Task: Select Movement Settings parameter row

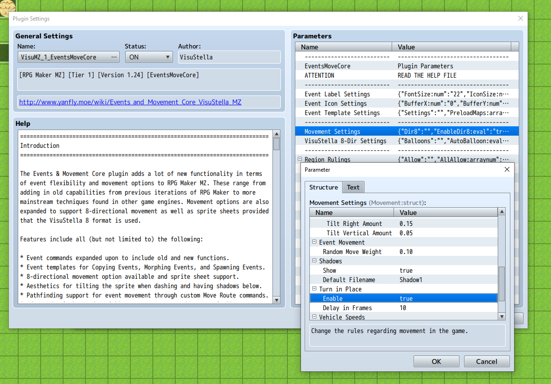Action: coord(407,131)
